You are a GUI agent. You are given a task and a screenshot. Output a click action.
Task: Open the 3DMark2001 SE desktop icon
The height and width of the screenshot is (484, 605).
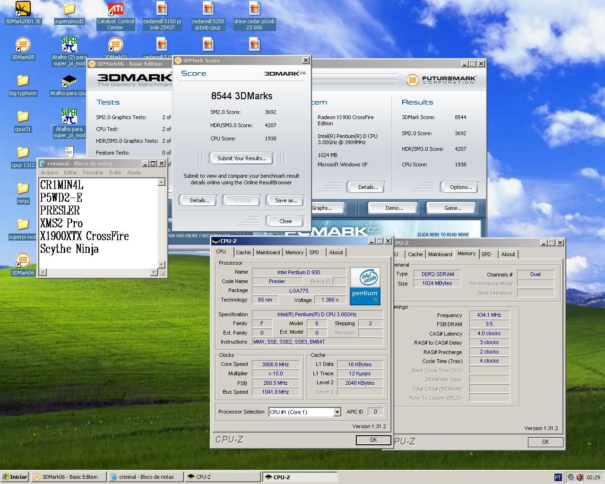tap(23, 13)
